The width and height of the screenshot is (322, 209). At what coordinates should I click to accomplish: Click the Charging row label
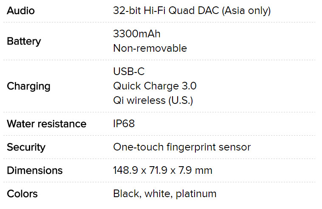point(28,86)
